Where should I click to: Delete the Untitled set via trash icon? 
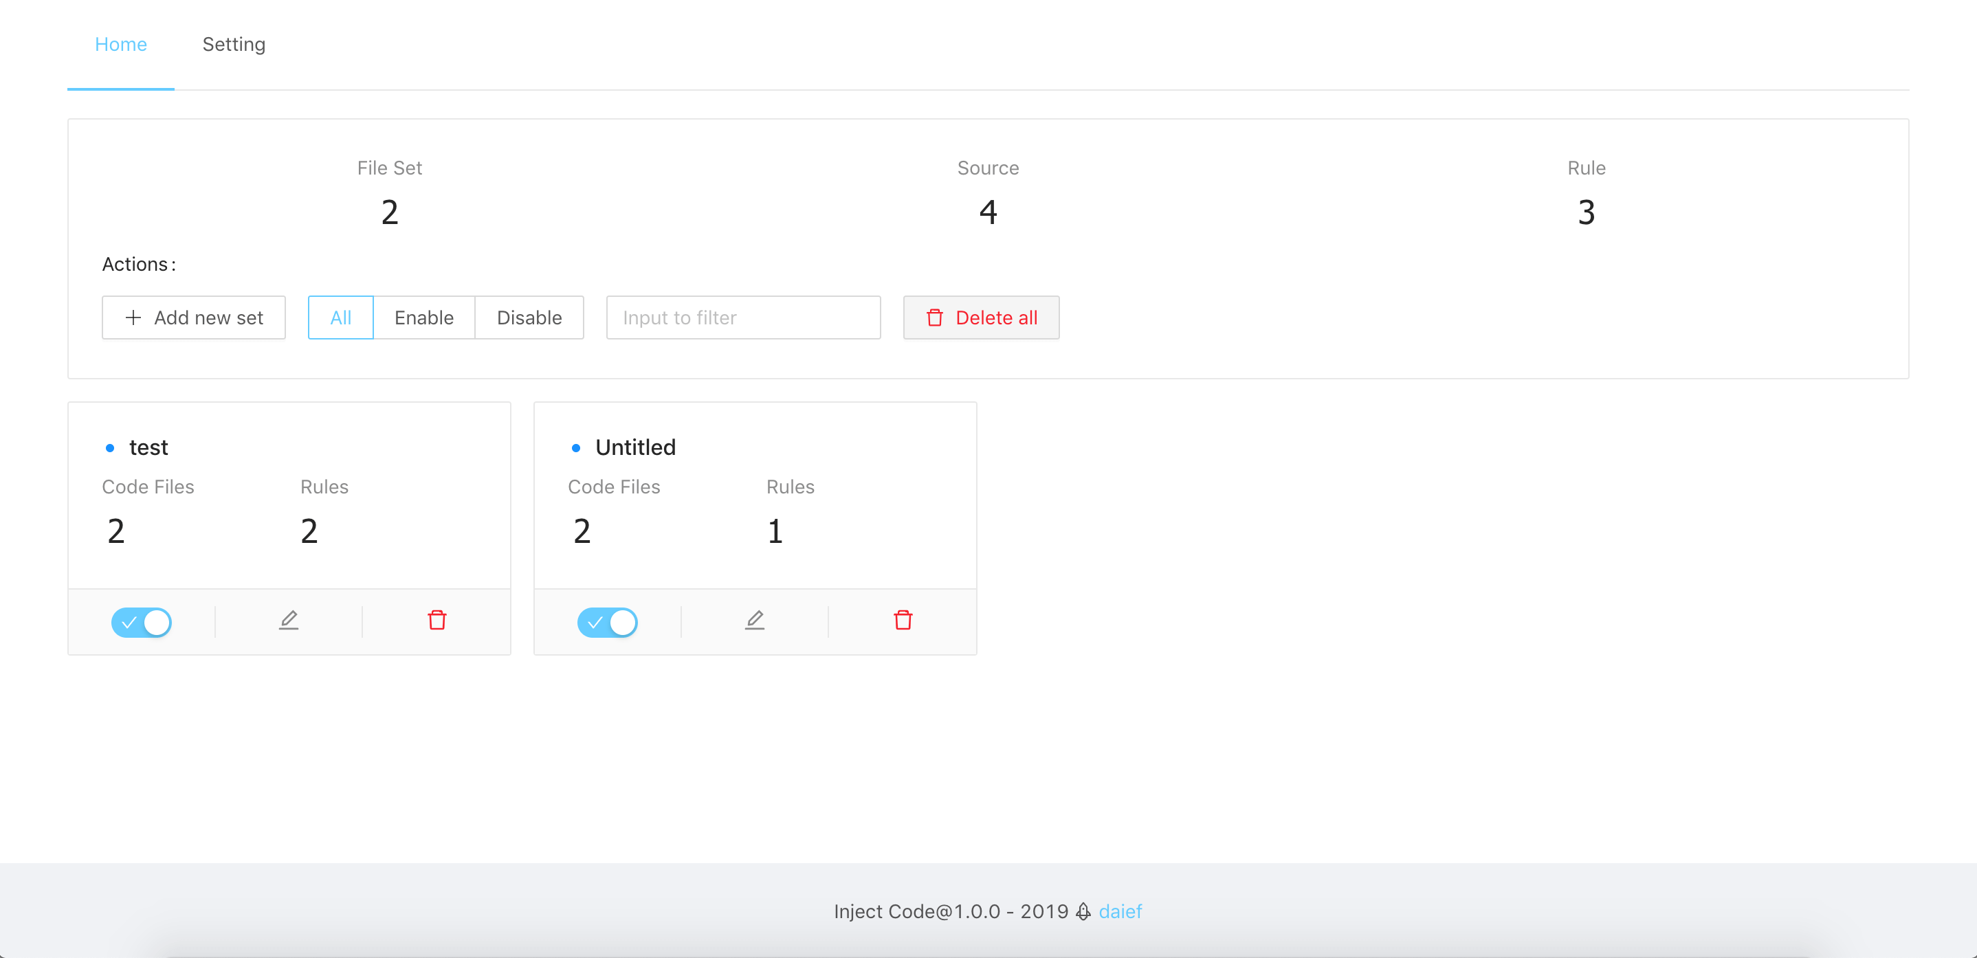(903, 620)
